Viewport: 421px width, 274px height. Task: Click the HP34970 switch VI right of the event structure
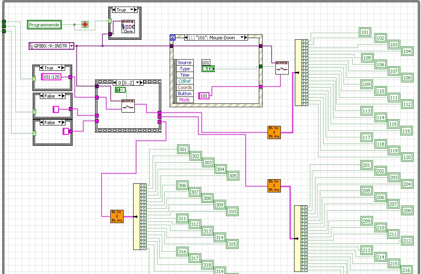tap(282, 68)
